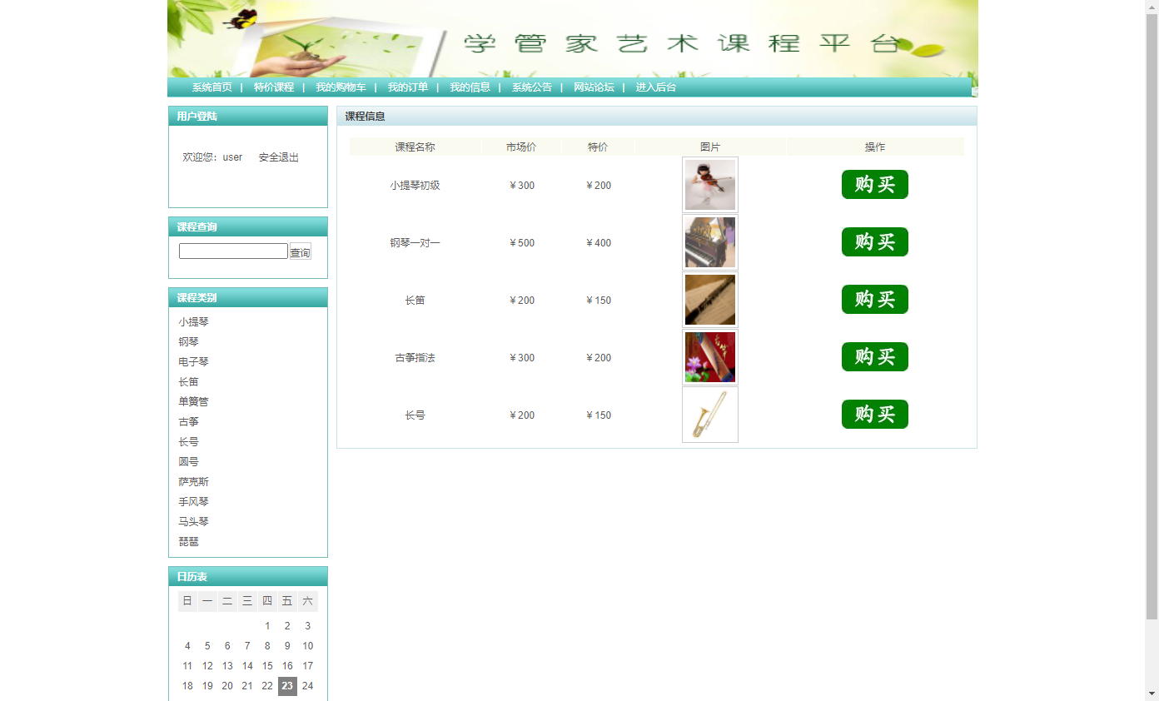The width and height of the screenshot is (1159, 701).
Task: Click the 购买 button for 小提琴初级
Action: pos(874,185)
